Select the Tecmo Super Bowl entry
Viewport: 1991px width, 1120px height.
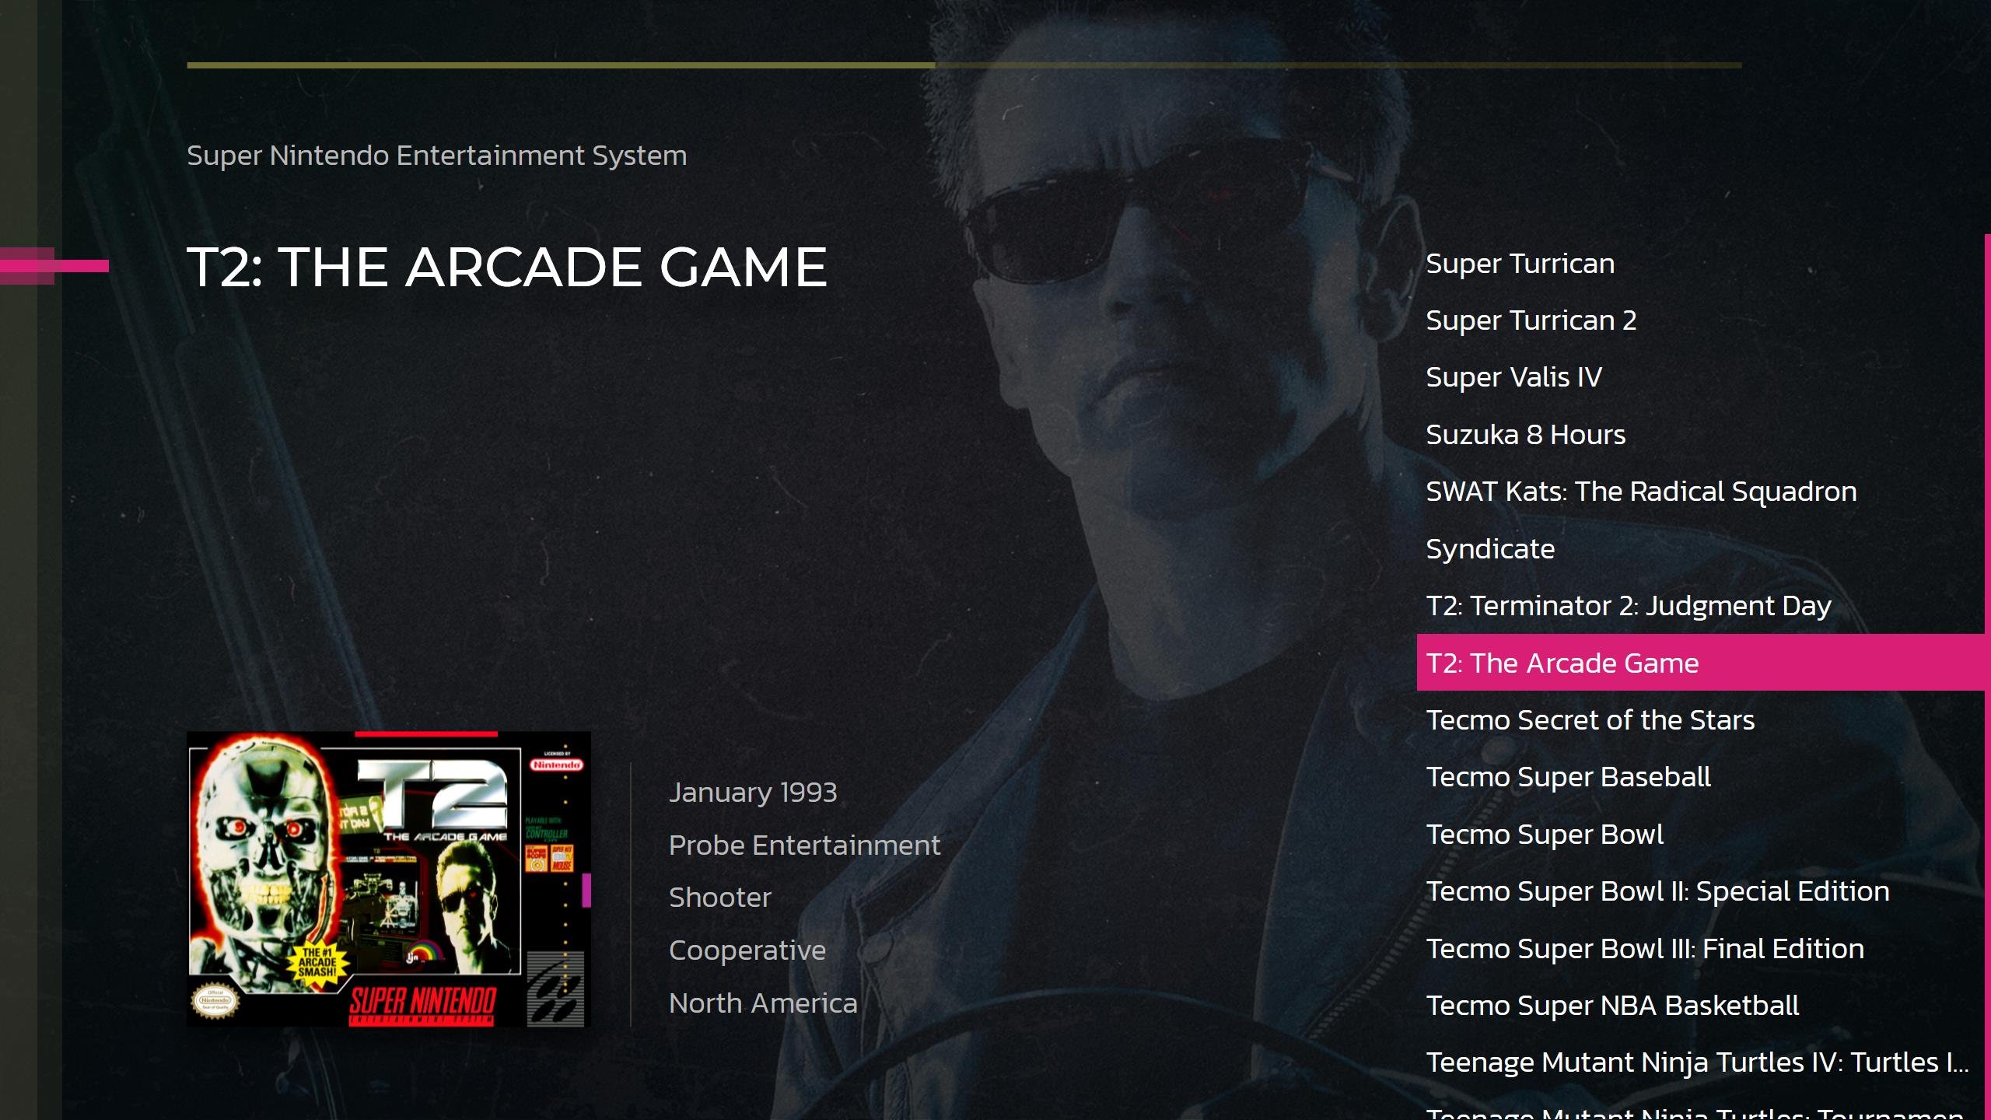click(1545, 835)
